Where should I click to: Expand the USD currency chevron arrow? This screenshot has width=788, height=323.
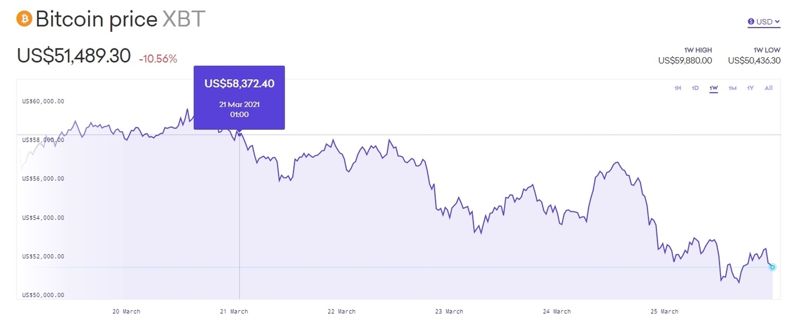click(778, 22)
